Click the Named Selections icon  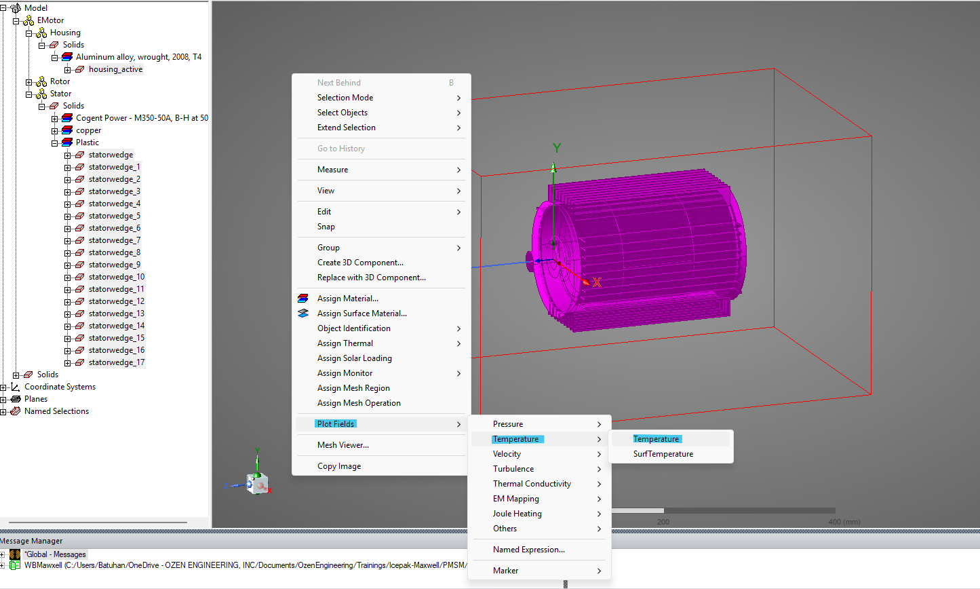(16, 411)
